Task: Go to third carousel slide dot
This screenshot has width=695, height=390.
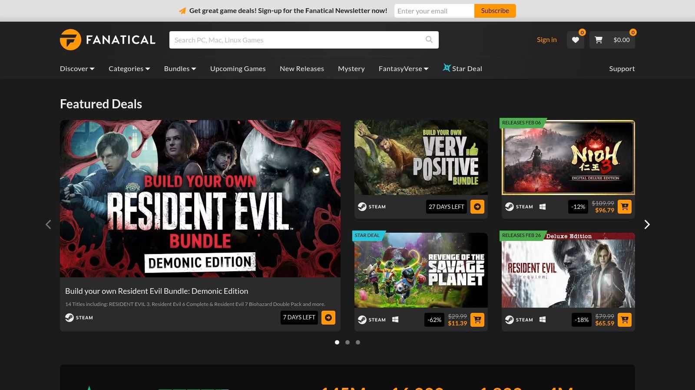Action: pos(358,342)
